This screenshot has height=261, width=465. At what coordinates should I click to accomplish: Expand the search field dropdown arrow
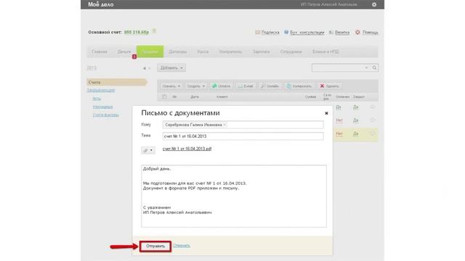point(366,67)
